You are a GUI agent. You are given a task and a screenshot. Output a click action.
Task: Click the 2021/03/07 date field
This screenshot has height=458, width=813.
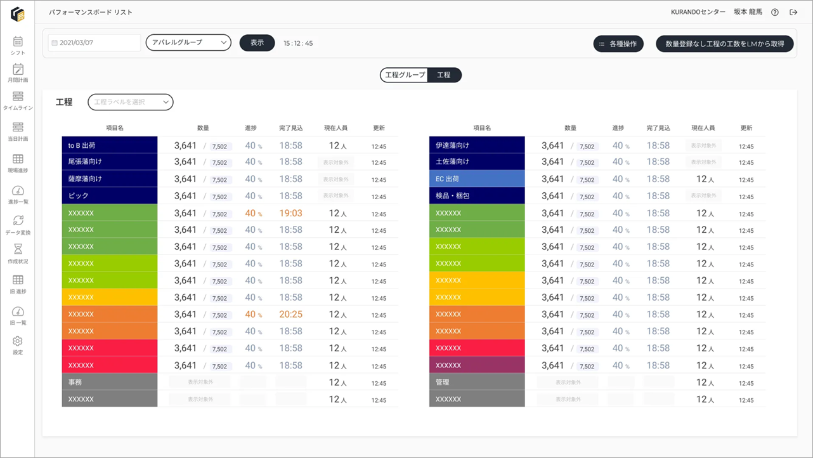pyautogui.click(x=94, y=43)
